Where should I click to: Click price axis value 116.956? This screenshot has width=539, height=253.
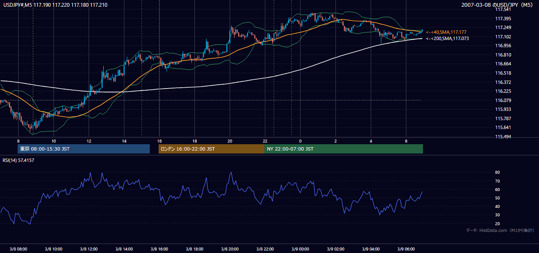[x=503, y=46]
